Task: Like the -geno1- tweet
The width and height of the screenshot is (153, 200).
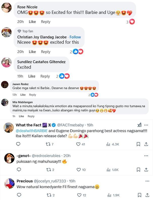Action: 79,170
